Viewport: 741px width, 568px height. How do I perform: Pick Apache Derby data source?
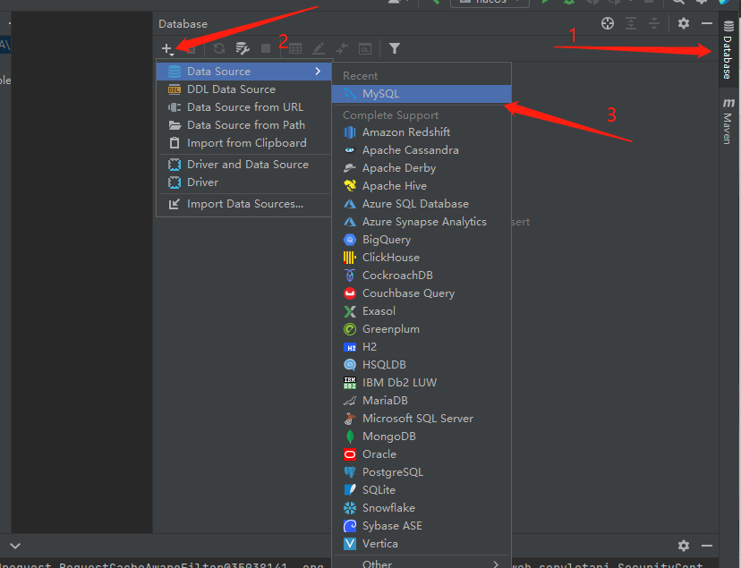pyautogui.click(x=422, y=168)
